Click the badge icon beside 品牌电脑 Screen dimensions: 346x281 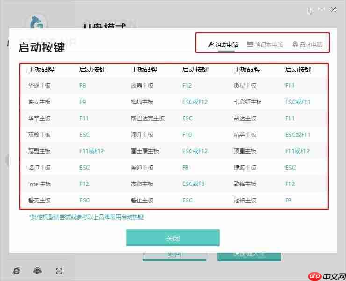[295, 44]
